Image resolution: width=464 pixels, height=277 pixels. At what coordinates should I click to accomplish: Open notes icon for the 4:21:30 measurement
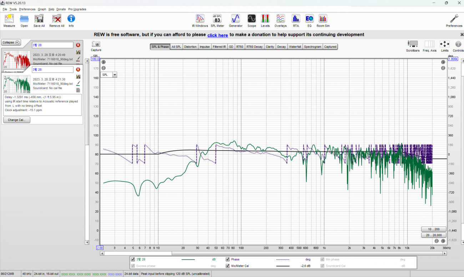[78, 90]
